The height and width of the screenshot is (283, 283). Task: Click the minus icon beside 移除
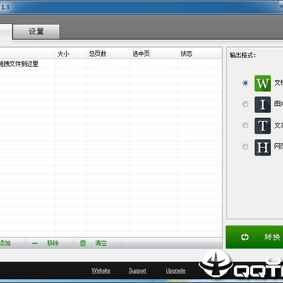(x=35, y=244)
